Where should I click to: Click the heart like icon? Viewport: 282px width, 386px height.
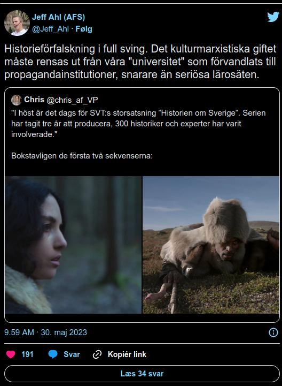click(11, 354)
